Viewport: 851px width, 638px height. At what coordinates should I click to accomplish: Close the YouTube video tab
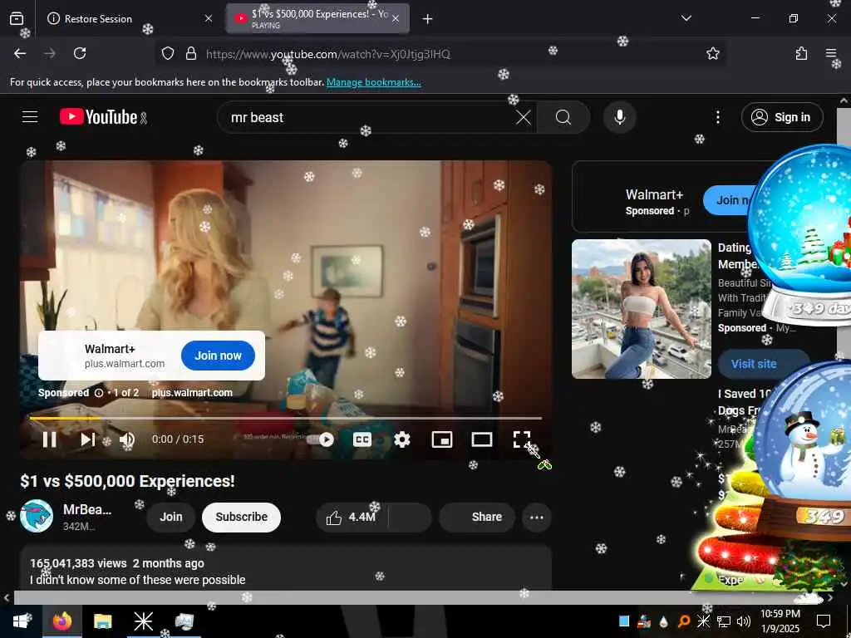pyautogui.click(x=396, y=19)
